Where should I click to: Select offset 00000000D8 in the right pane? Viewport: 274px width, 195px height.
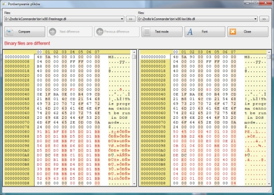(153, 183)
